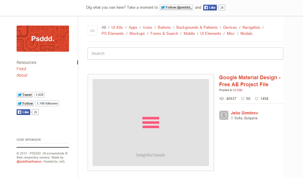
Task: Click the OUR SPONSOR heading
Action: (x=29, y=140)
